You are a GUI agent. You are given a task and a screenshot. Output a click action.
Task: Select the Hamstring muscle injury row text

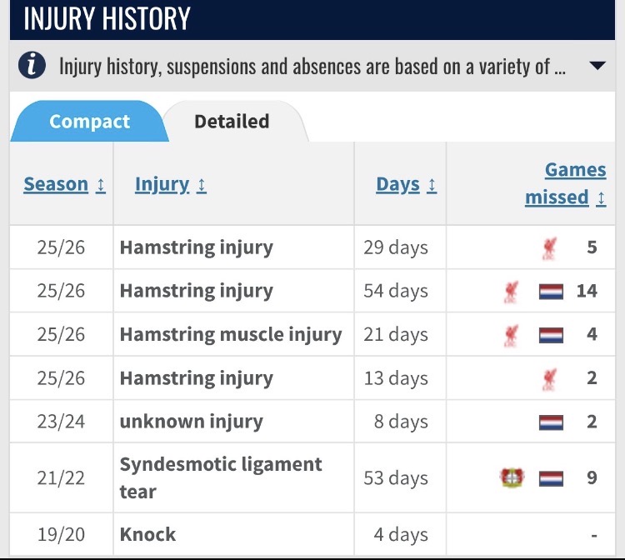click(x=231, y=335)
